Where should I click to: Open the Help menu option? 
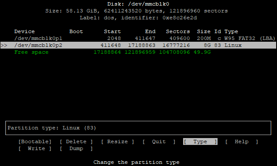tap(242, 141)
